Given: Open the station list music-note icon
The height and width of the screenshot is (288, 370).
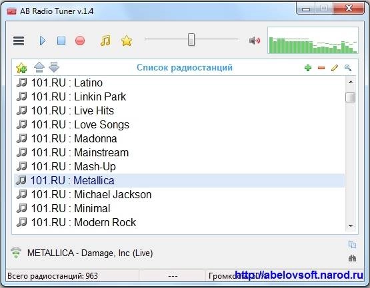Looking at the screenshot, I should coord(105,41).
